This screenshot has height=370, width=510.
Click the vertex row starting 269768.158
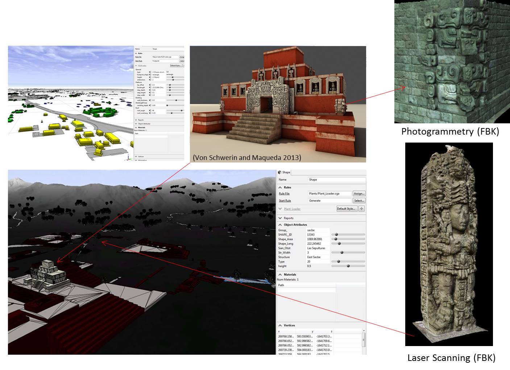click(x=320, y=336)
